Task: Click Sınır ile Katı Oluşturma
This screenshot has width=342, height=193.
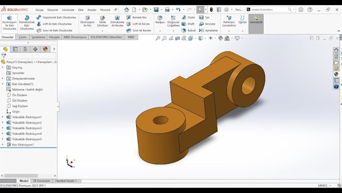Action: click(x=54, y=30)
